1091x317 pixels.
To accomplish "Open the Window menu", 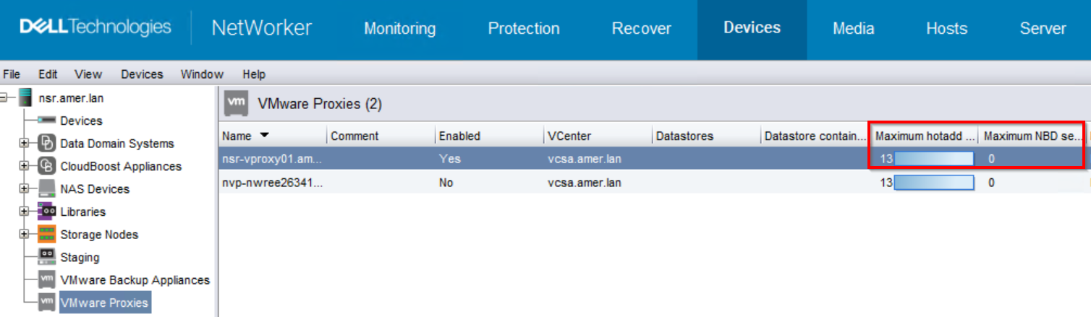I will pos(202,74).
